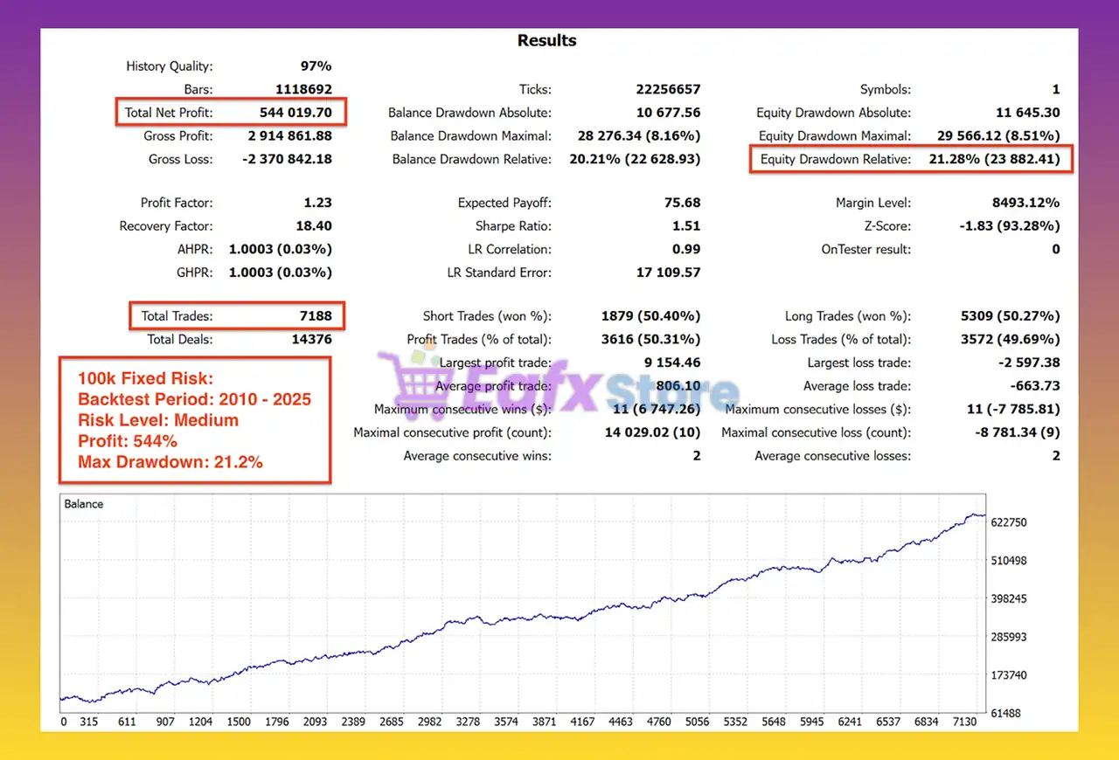1119x760 pixels.
Task: Click the 622750 label on chart axis
Action: [x=1010, y=522]
